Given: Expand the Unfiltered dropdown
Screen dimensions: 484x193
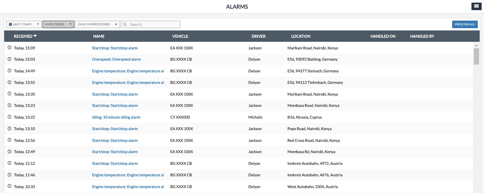Looking at the screenshot, I should point(58,24).
